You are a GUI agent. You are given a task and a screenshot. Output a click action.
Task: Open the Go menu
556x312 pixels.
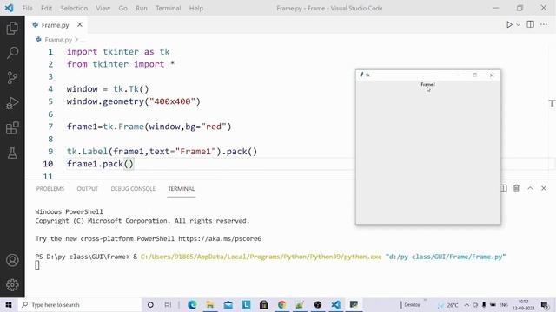[x=122, y=8]
